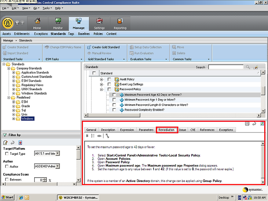Open the Policies navigation link
This screenshot has width=268, height=201.
(98, 34)
